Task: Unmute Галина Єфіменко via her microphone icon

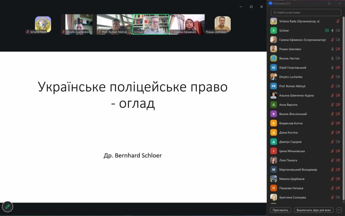Action: 332,40
